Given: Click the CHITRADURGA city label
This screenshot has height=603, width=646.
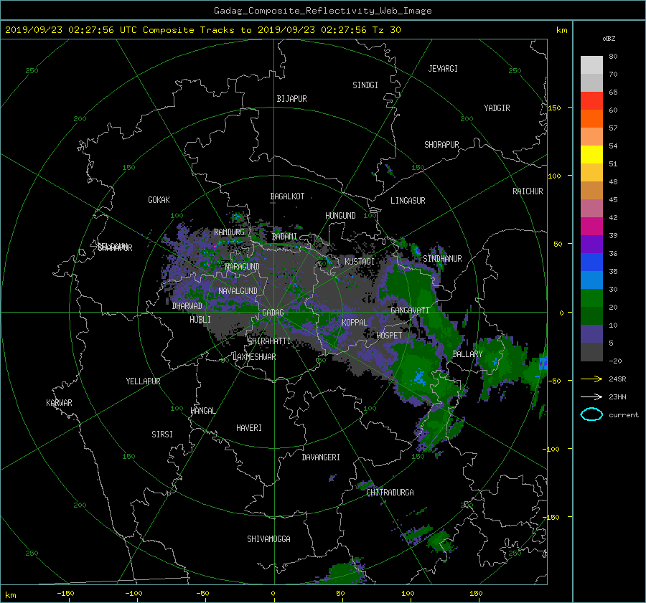Looking at the screenshot, I should coord(390,493).
